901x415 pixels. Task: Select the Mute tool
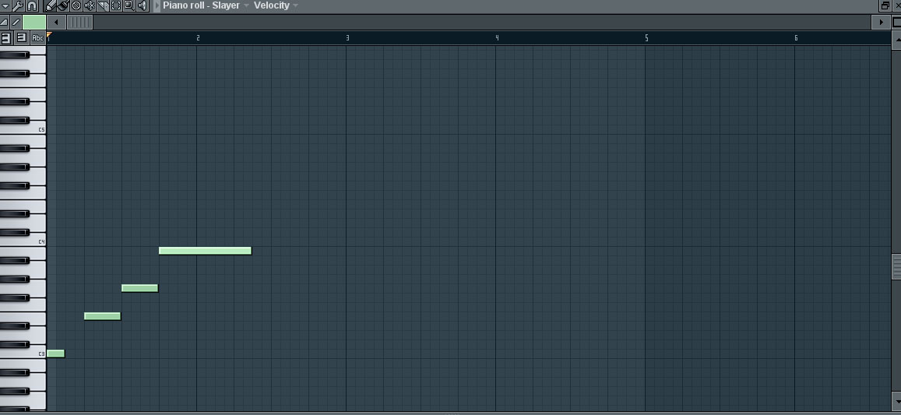click(90, 5)
